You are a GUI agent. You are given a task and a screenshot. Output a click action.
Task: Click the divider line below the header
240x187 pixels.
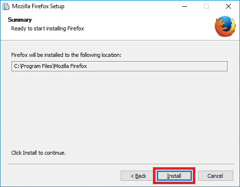pyautogui.click(x=120, y=40)
